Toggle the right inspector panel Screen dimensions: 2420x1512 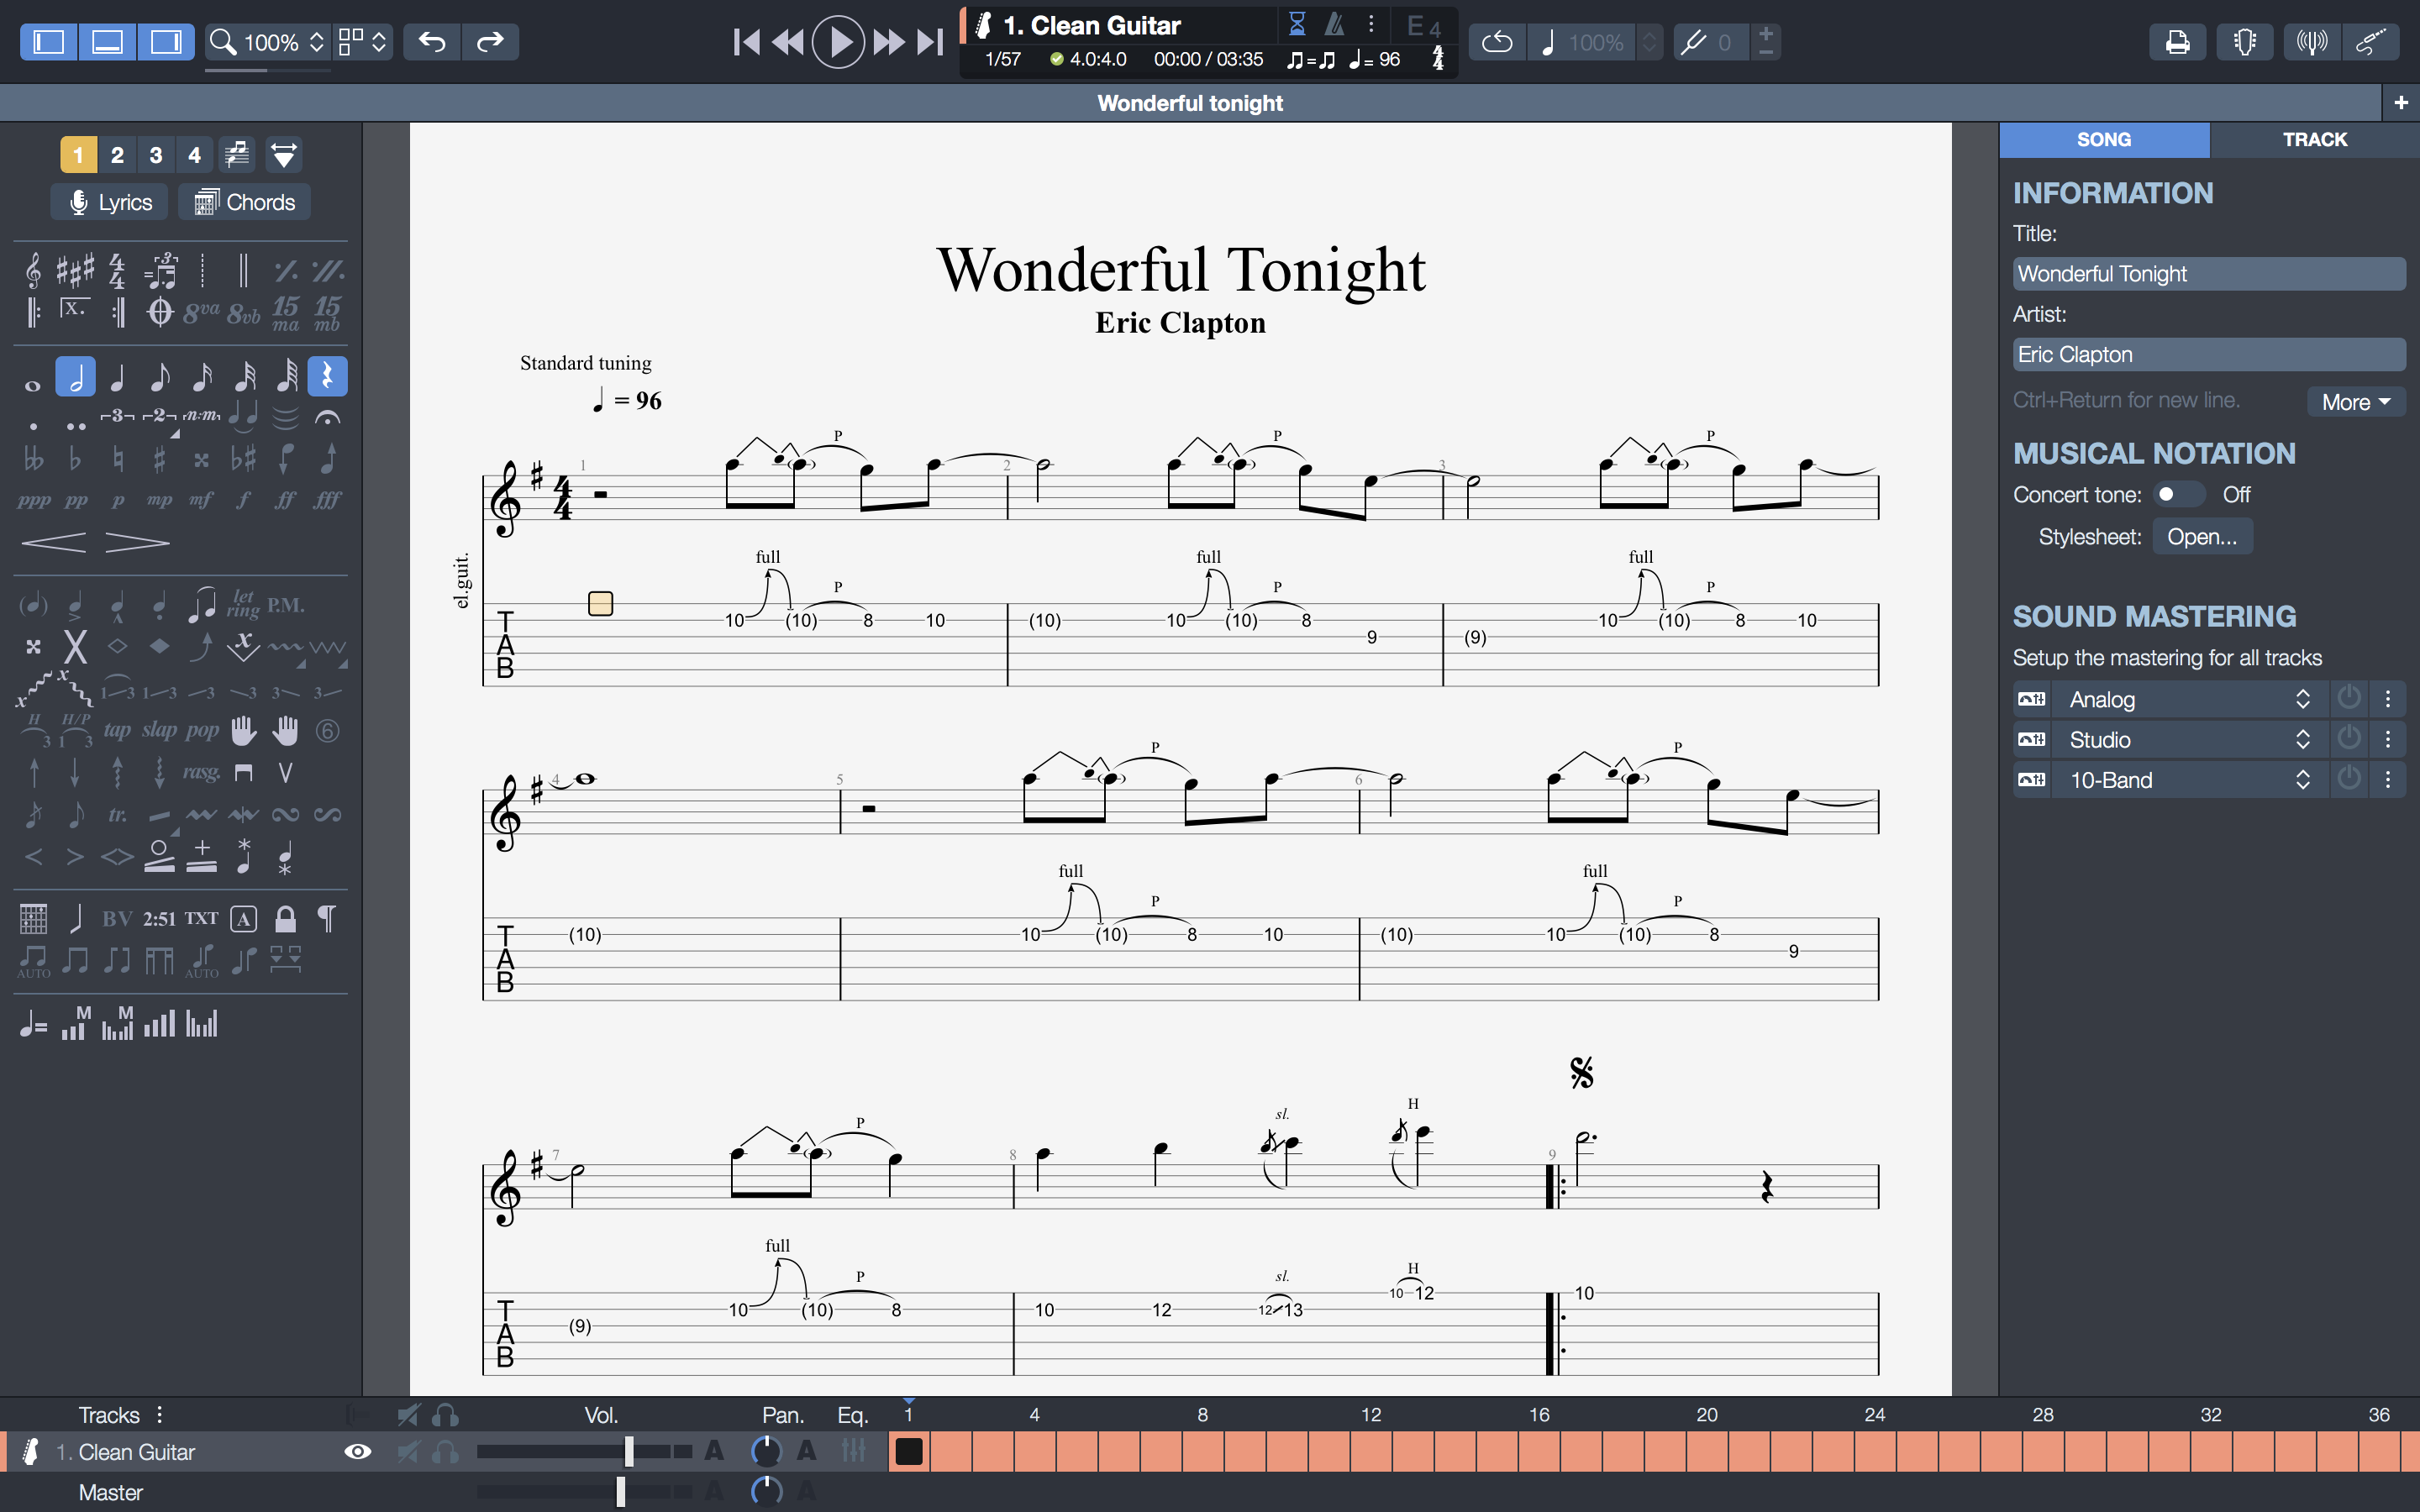[x=166, y=42]
